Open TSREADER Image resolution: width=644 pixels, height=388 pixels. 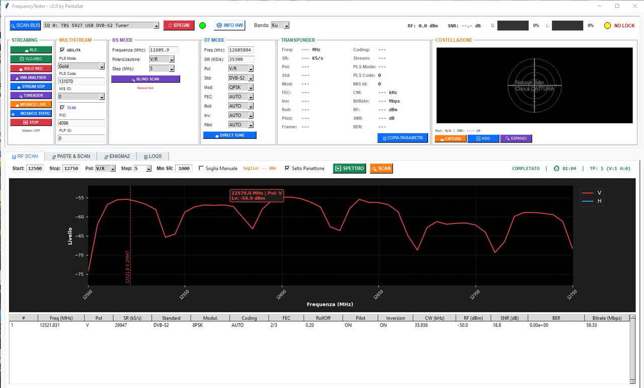pos(31,95)
